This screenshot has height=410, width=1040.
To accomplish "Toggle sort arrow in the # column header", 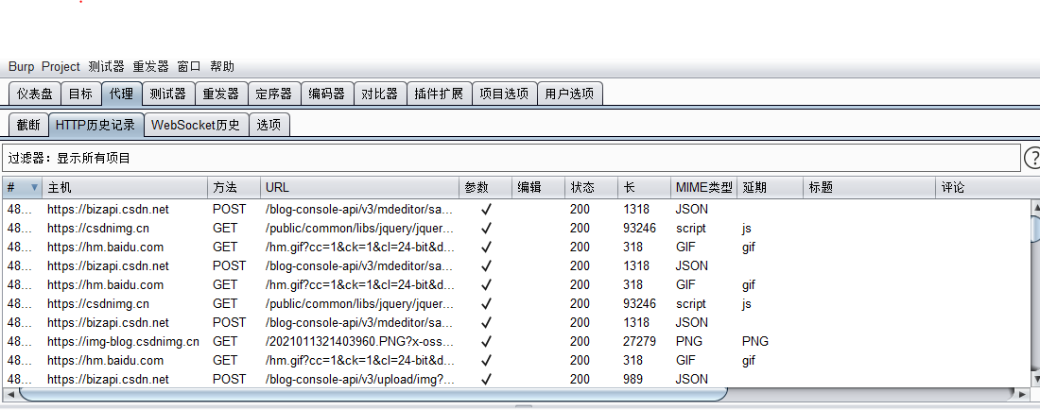I will 34,187.
